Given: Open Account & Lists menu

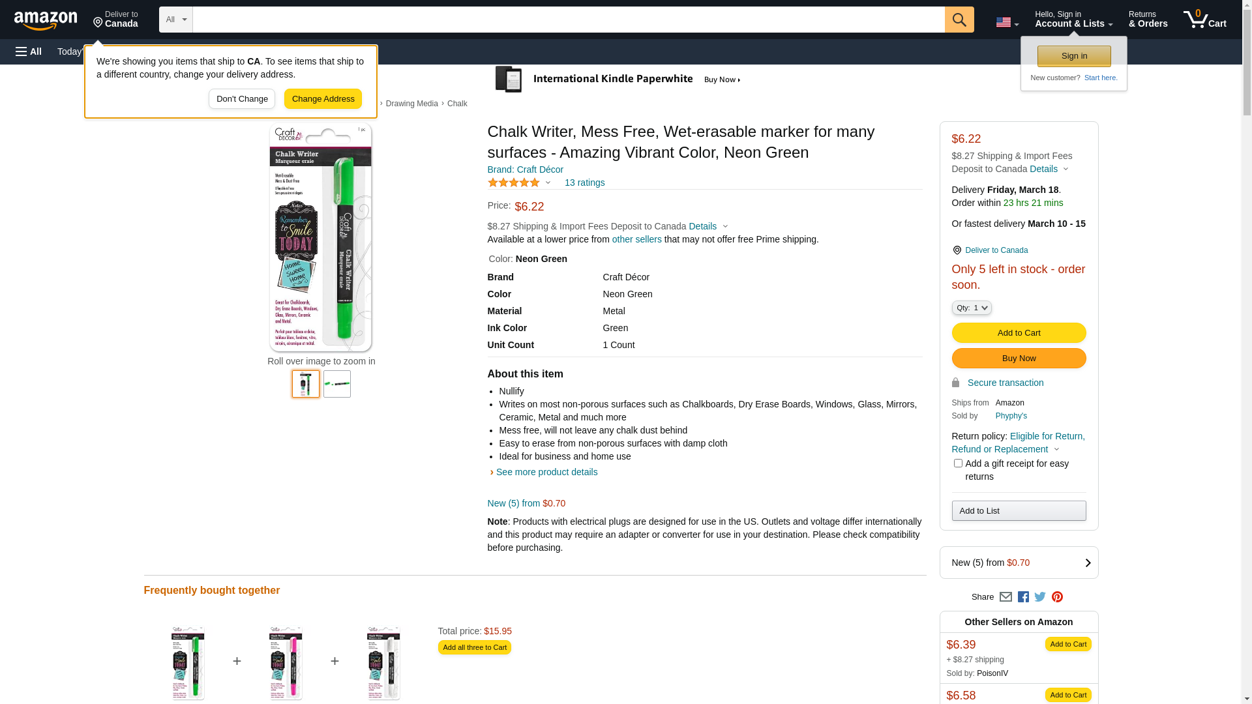Looking at the screenshot, I should [1073, 20].
